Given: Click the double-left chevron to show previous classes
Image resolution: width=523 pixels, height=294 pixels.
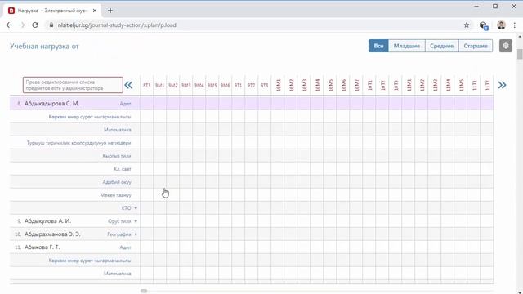Looking at the screenshot, I should (128, 85).
